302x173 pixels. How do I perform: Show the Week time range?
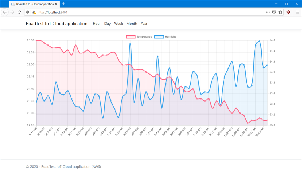pos(119,24)
